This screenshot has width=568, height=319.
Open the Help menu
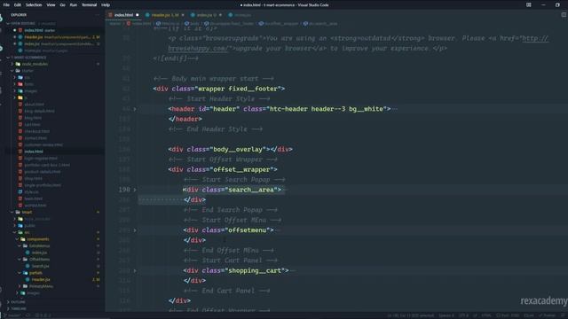[106, 5]
